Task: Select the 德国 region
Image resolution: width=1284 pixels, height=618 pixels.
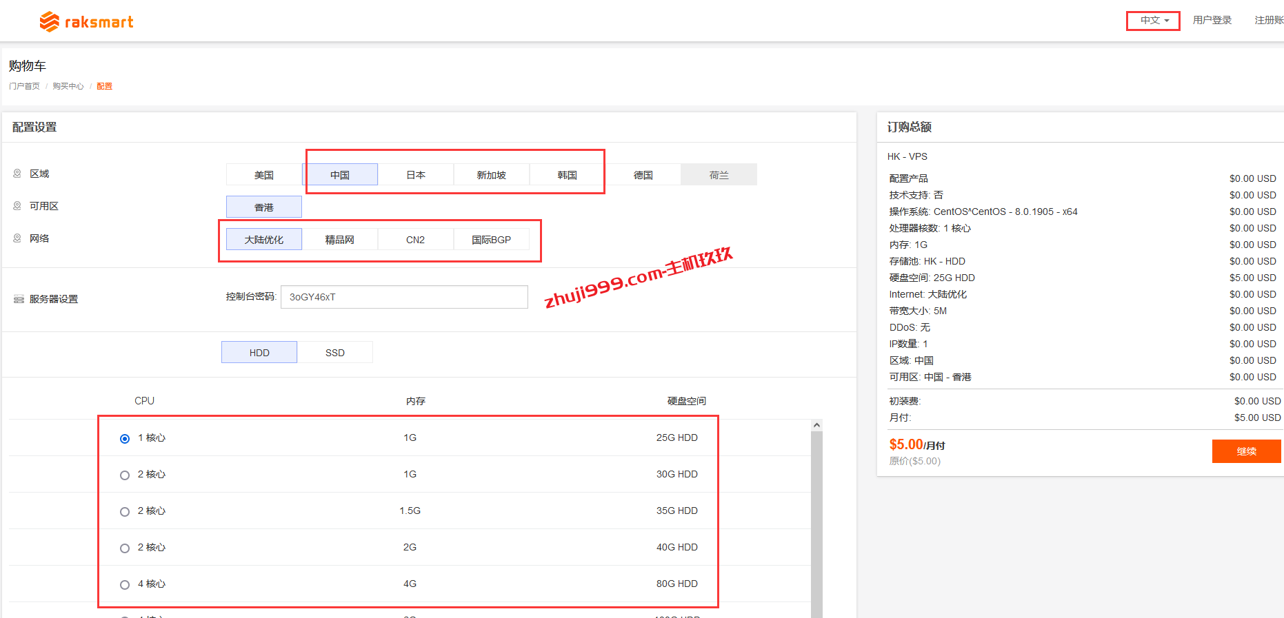Action: click(x=643, y=175)
